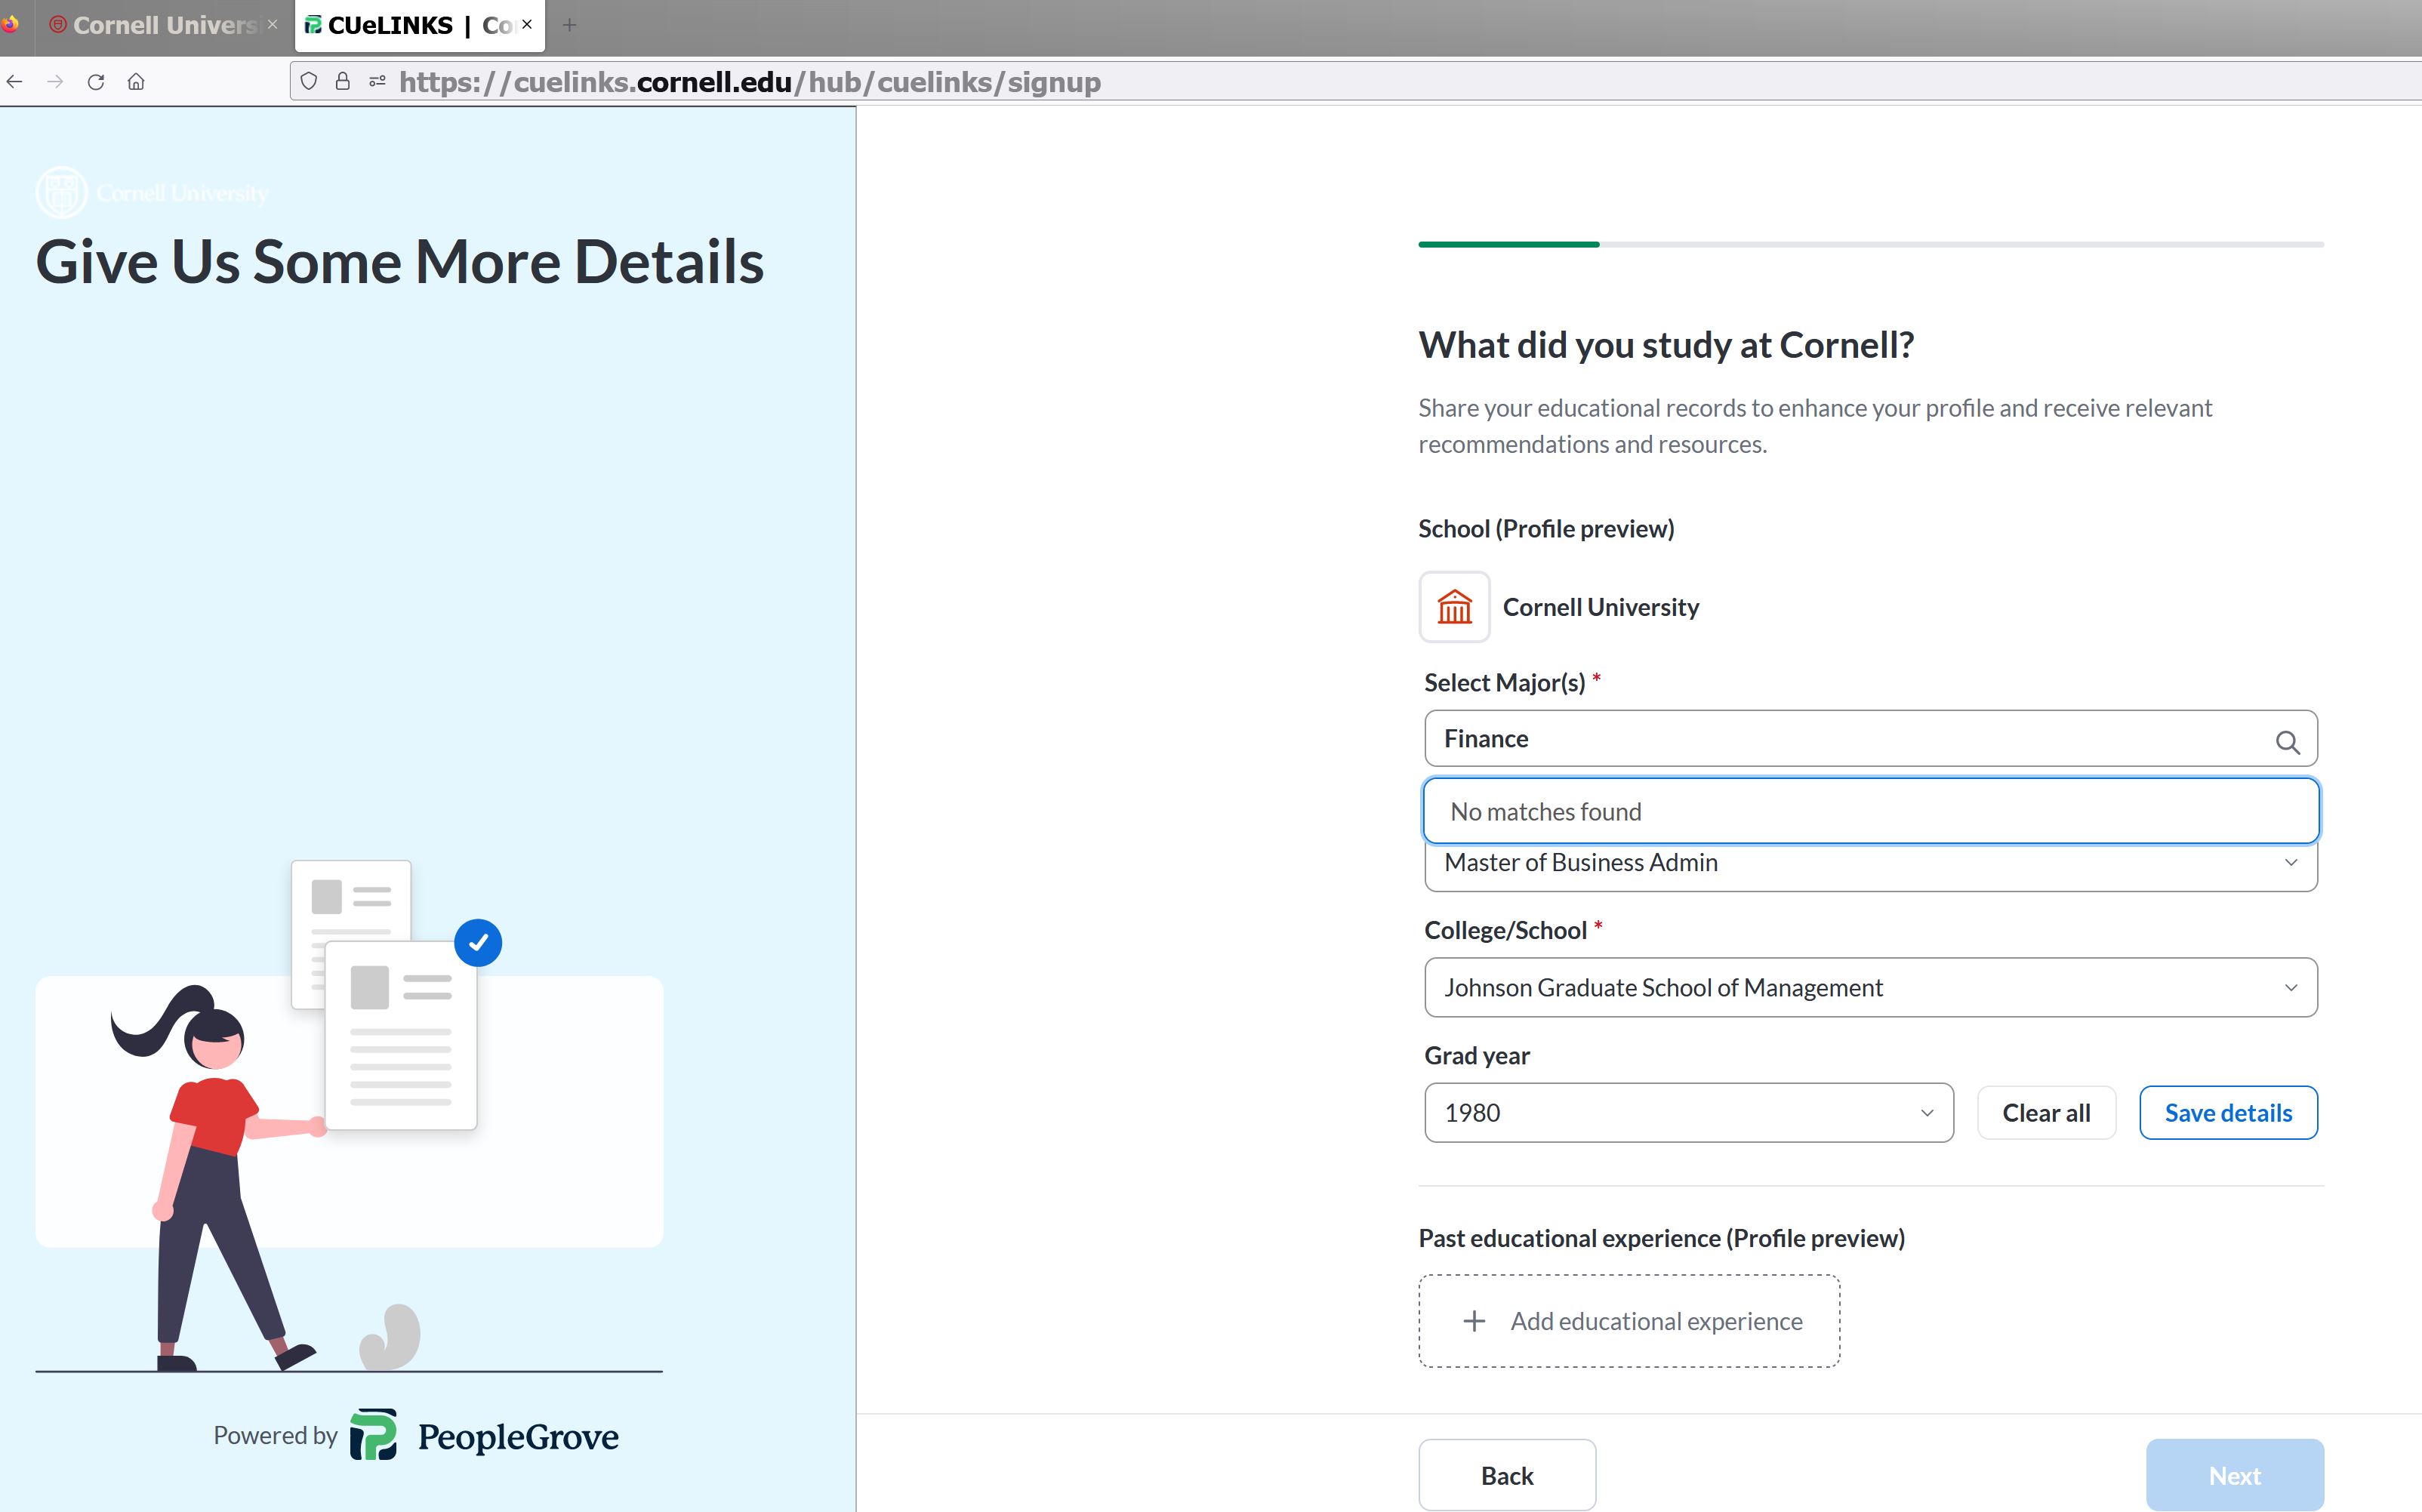The width and height of the screenshot is (2422, 1512).
Task: Click the search magnifier in Major field
Action: (x=2286, y=742)
